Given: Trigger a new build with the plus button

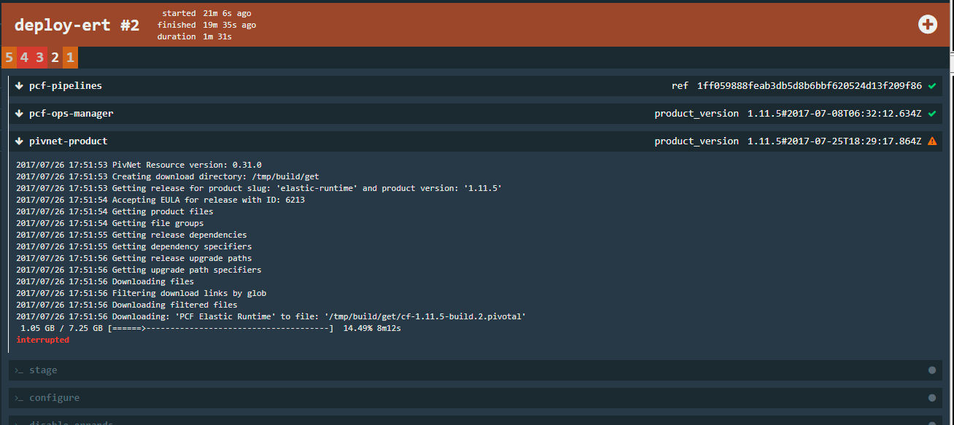Looking at the screenshot, I should pos(928,24).
